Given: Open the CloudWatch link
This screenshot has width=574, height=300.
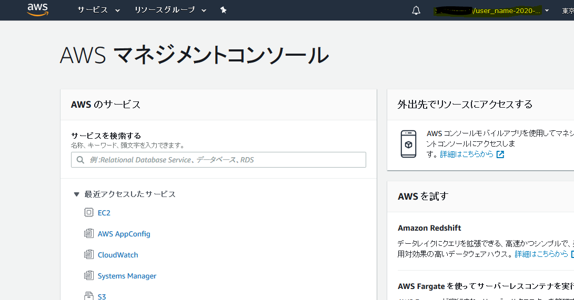Looking at the screenshot, I should pyautogui.click(x=118, y=255).
